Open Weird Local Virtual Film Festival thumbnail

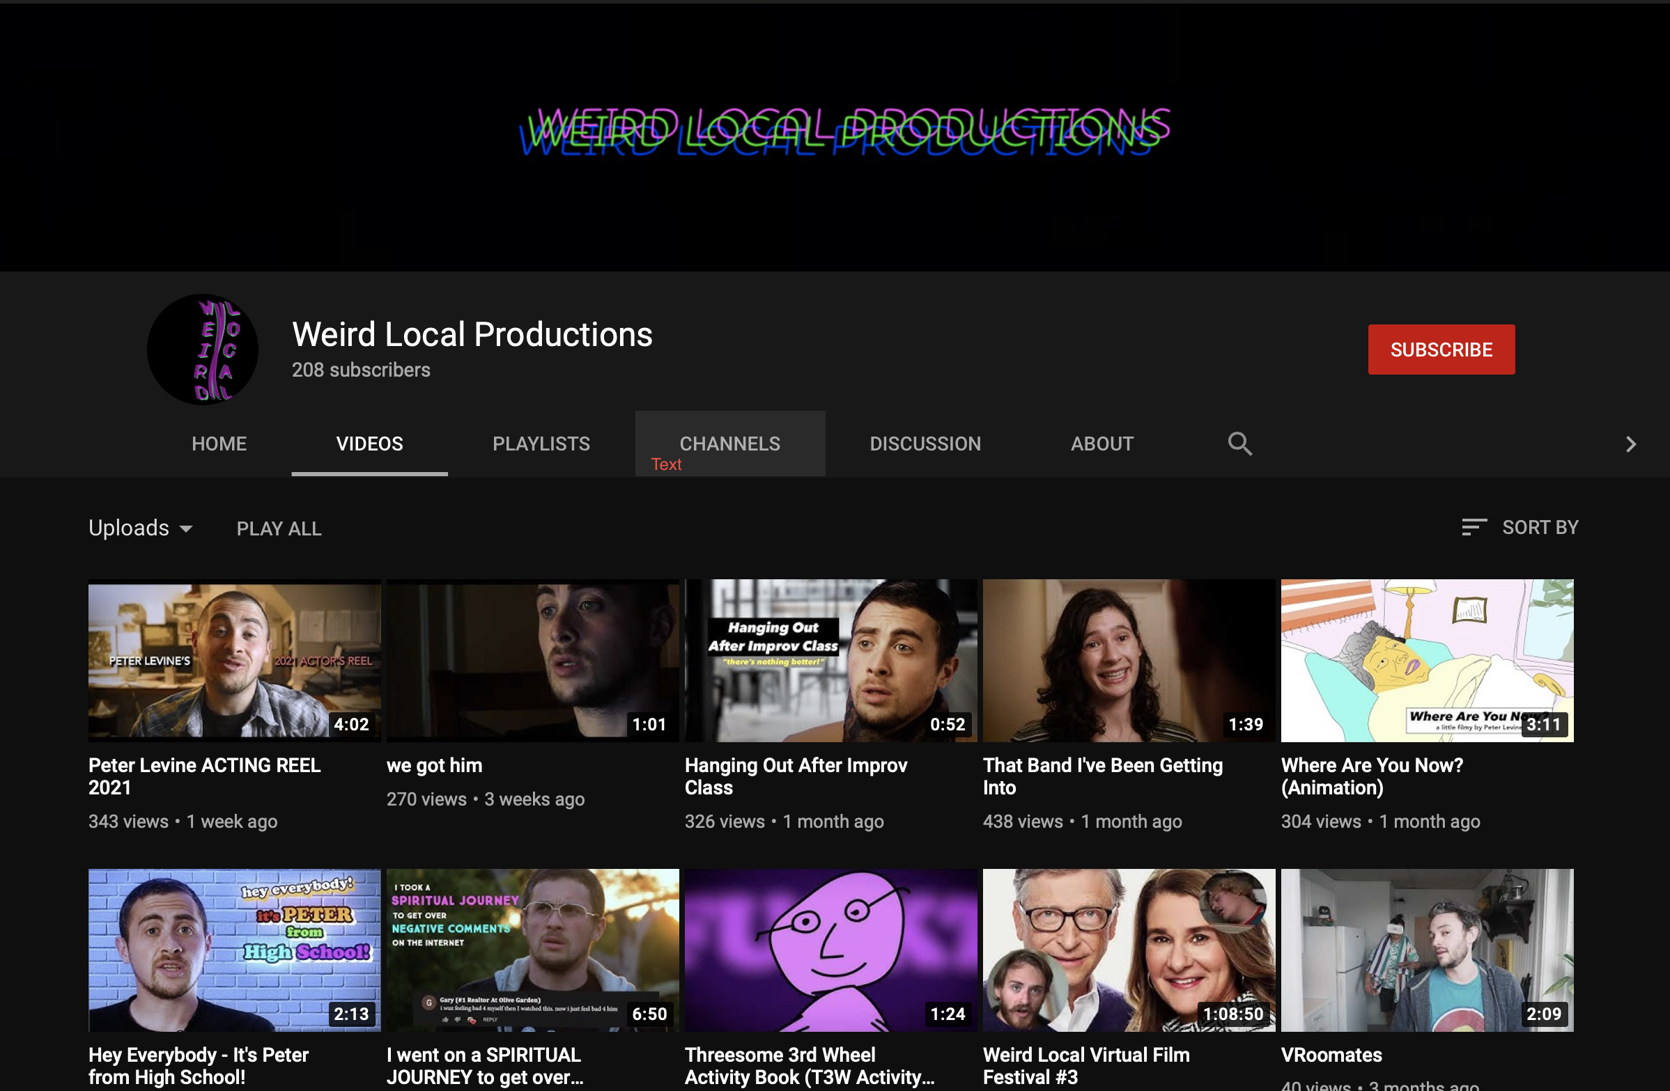pos(1128,950)
